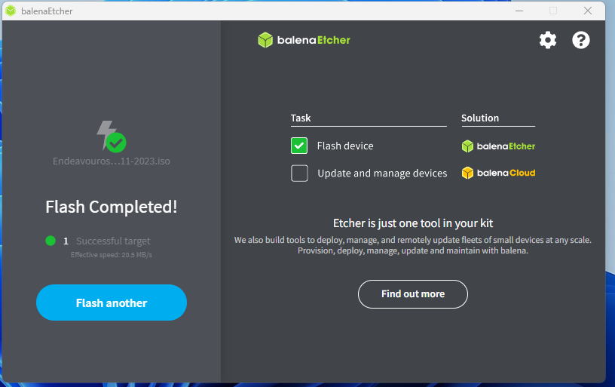Open settings with the gear icon
This screenshot has width=615, height=387.
547,40
